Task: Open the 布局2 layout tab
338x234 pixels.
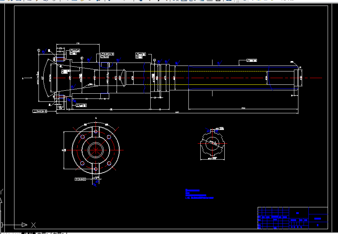Action: click(x=60, y=233)
